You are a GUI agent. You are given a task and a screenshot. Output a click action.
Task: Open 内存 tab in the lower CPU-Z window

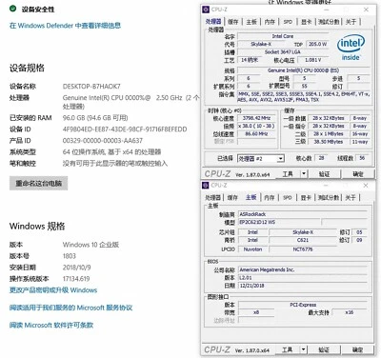click(x=270, y=197)
